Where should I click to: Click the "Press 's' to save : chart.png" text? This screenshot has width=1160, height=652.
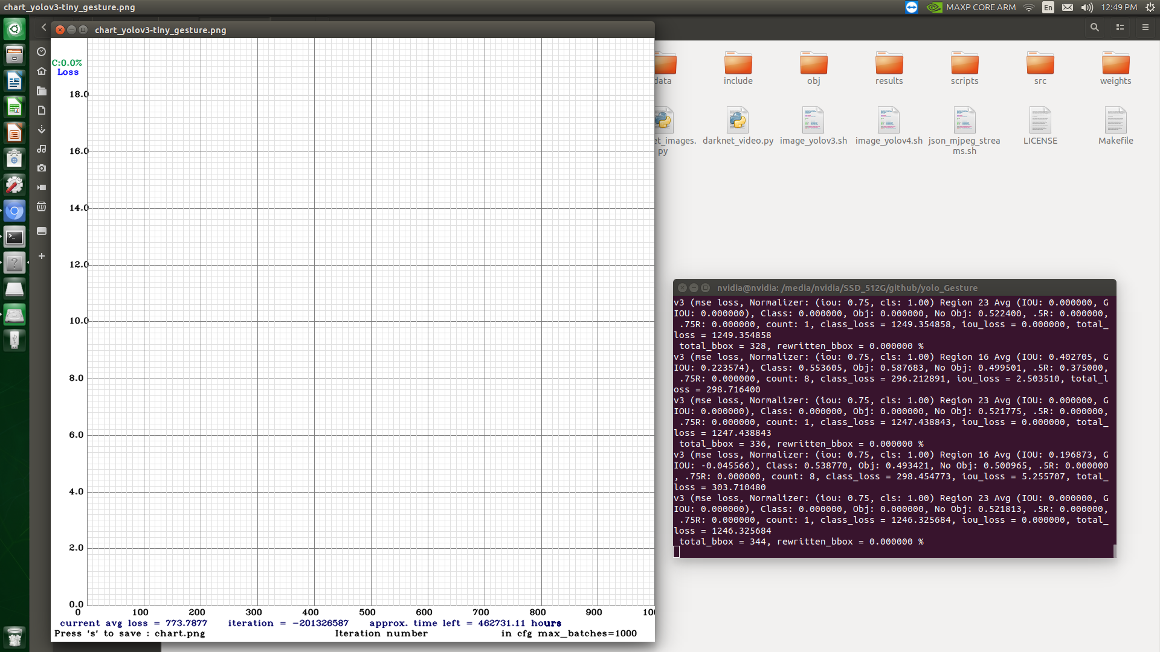(x=130, y=633)
